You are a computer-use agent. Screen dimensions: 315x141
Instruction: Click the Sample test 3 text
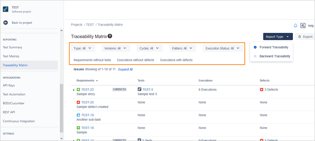point(147,94)
